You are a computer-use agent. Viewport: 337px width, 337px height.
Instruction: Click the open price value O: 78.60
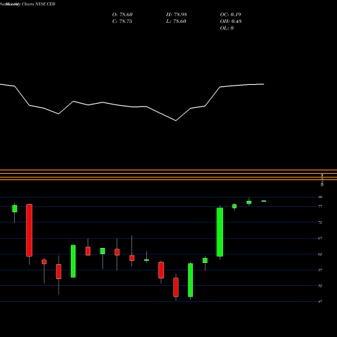[x=123, y=15]
